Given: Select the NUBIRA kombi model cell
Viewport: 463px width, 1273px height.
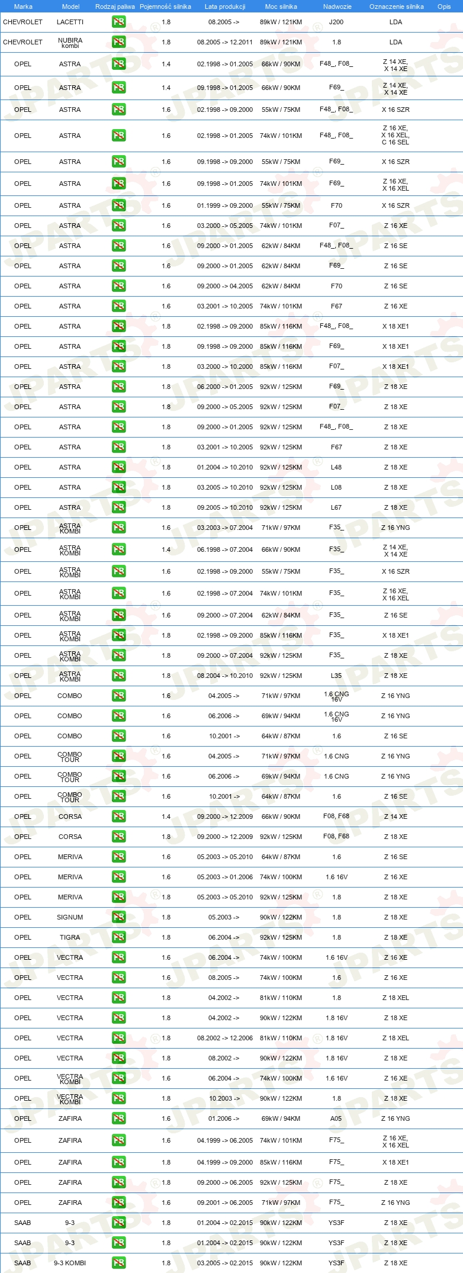Looking at the screenshot, I should [70, 43].
